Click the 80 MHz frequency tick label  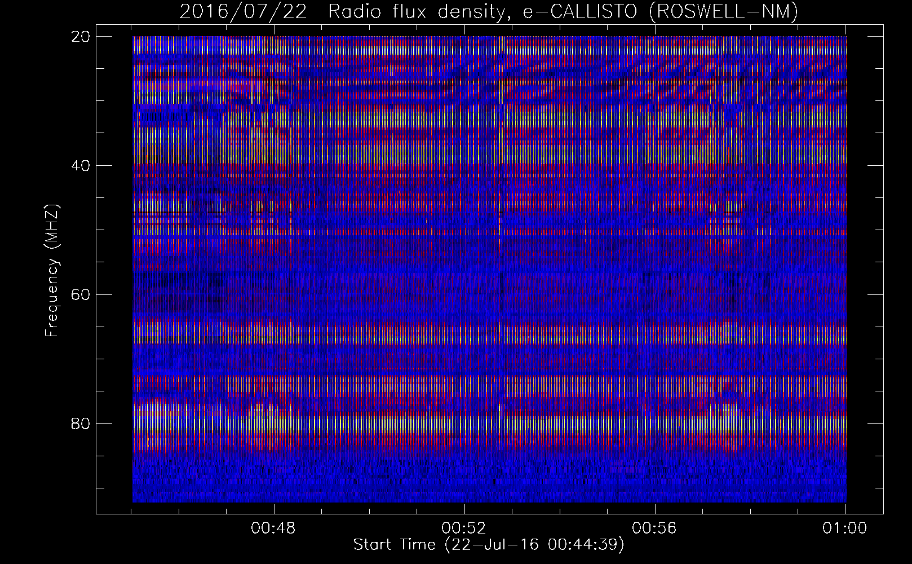[x=80, y=424]
